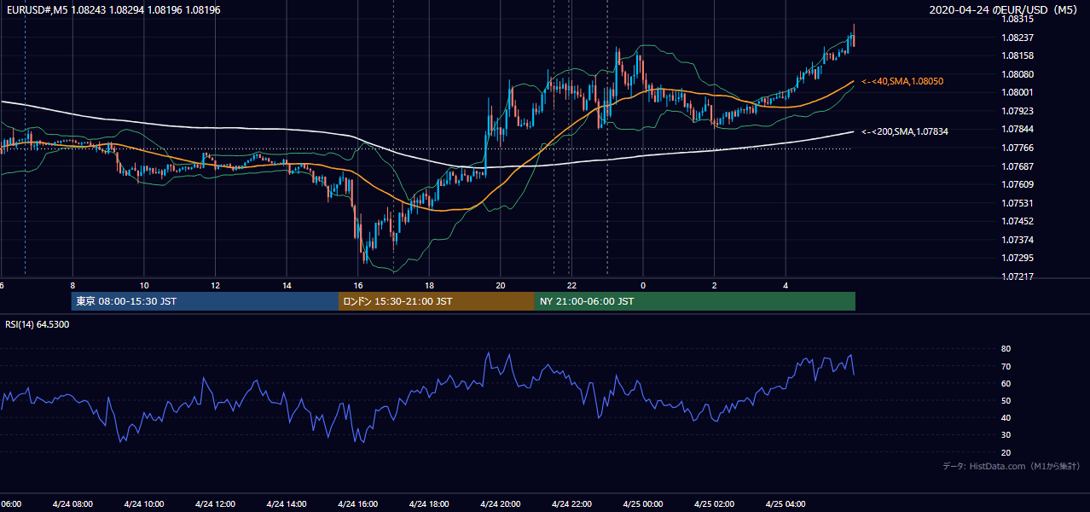Click the RSI scale value 70

(1006, 366)
